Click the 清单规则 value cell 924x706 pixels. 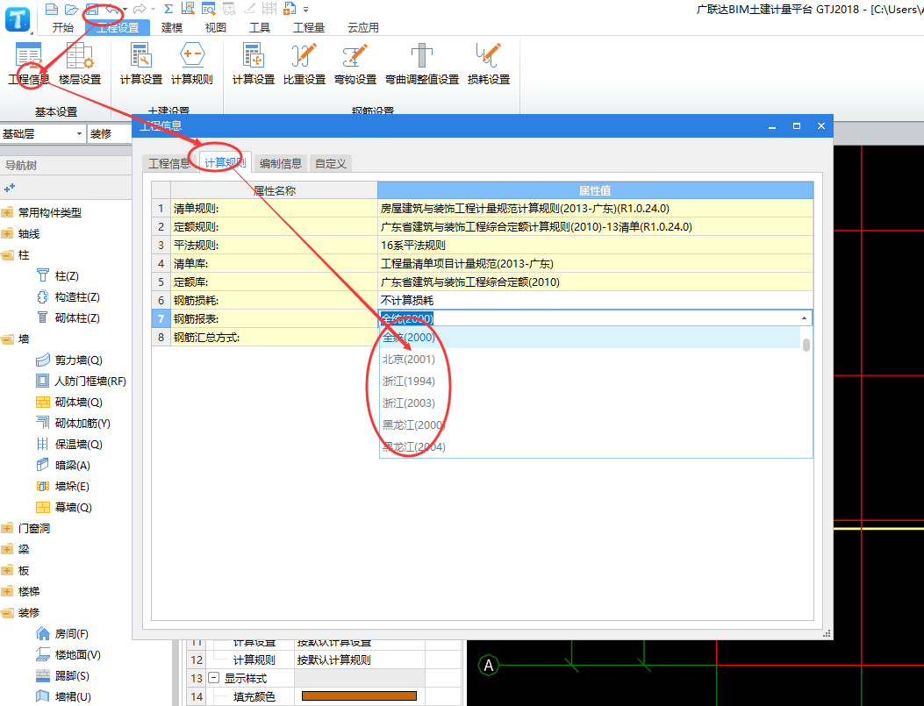pyautogui.click(x=595, y=209)
